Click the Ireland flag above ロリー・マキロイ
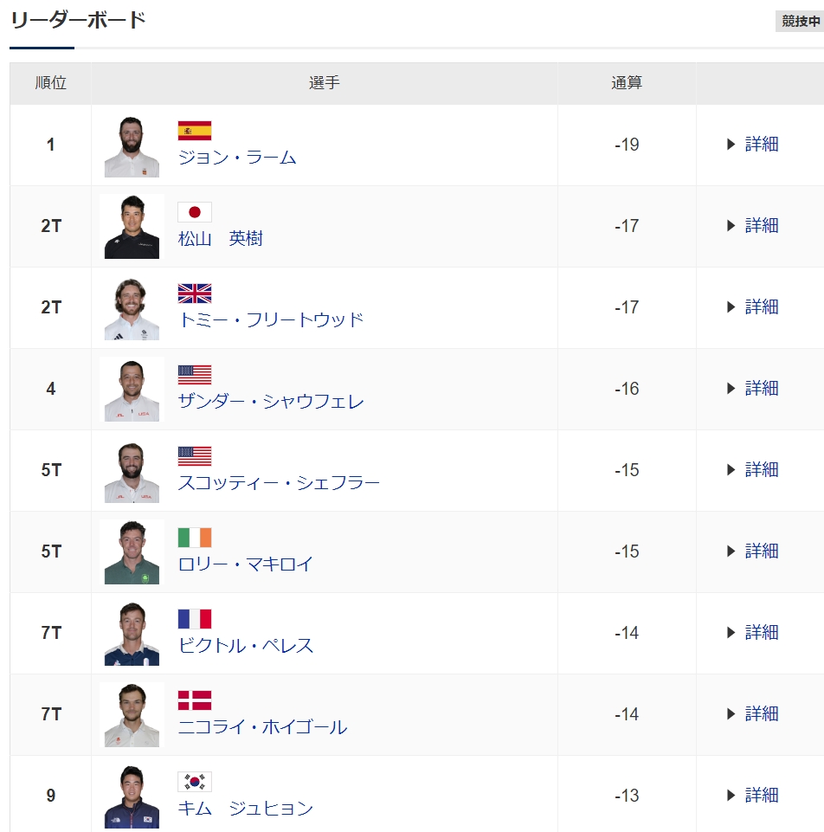 click(194, 538)
